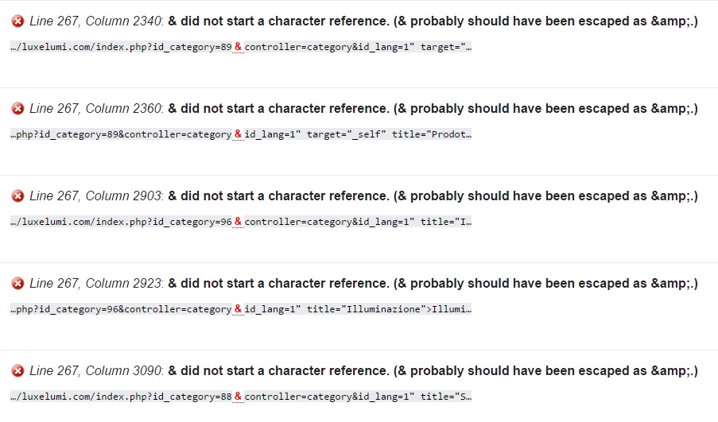Select the code snippet containing id_category=88
Viewport: 718px width, 422px height.
(x=241, y=397)
